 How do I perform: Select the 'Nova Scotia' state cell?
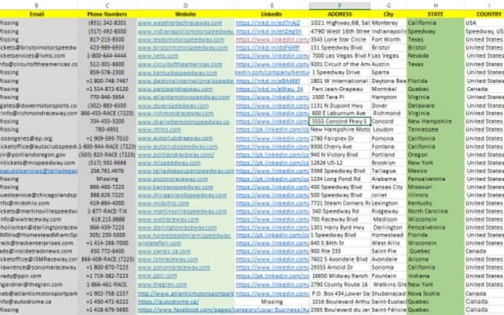[x=436, y=294]
